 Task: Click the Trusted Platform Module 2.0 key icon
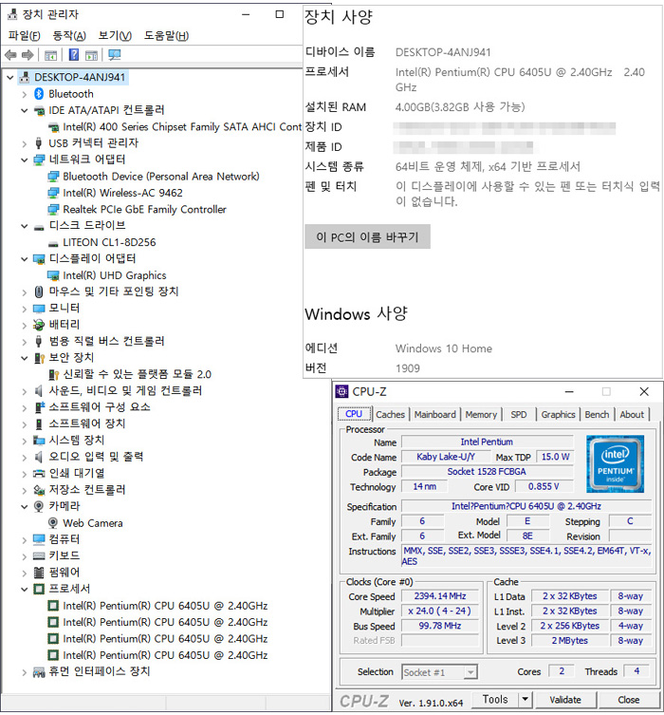click(53, 375)
